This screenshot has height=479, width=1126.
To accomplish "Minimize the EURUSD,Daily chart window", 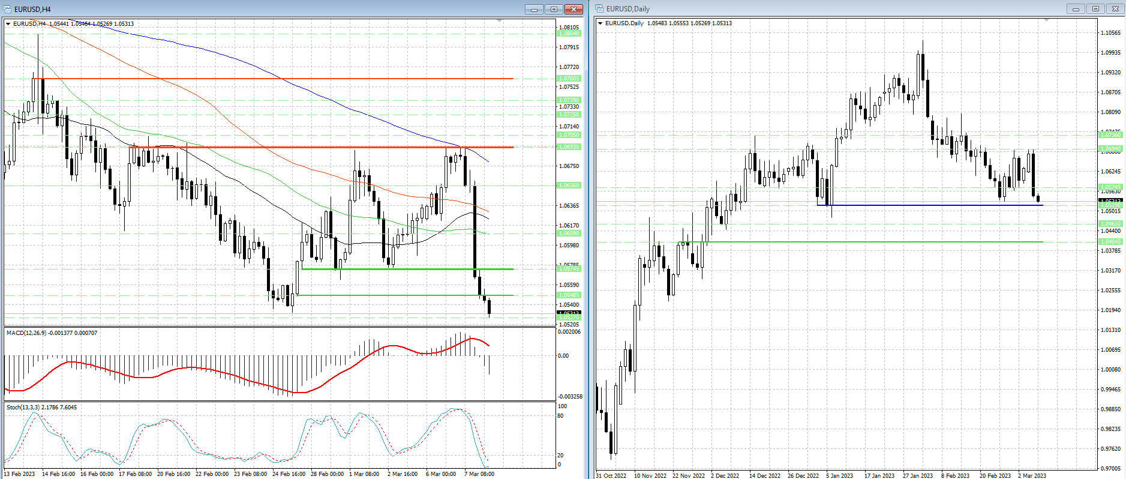I will coord(1076,8).
